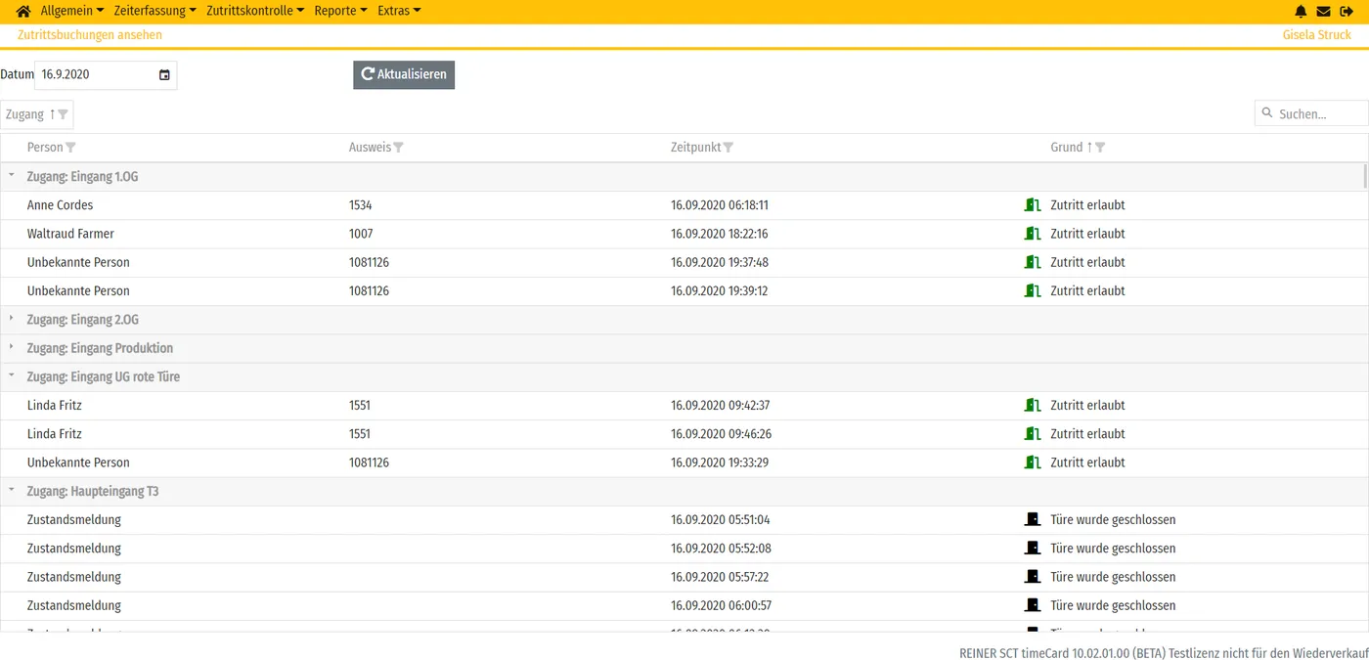Click the Aktualisieren button
This screenshot has width=1369, height=660.
pyautogui.click(x=404, y=74)
